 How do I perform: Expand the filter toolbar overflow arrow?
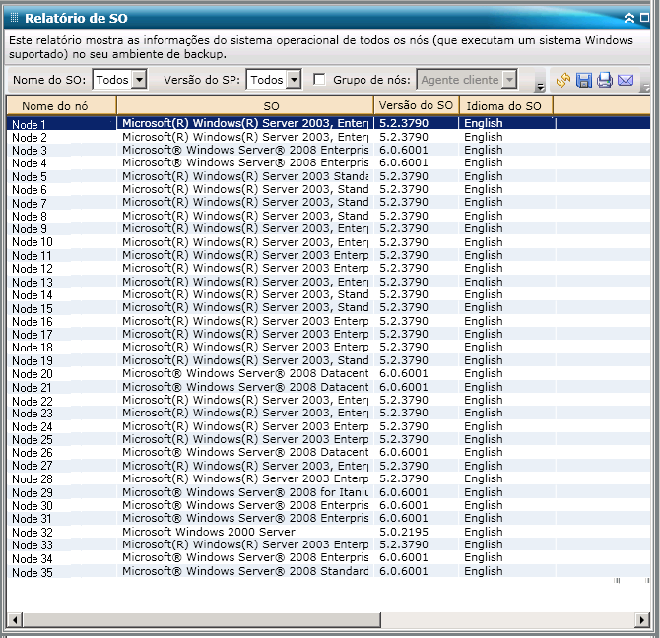539,87
